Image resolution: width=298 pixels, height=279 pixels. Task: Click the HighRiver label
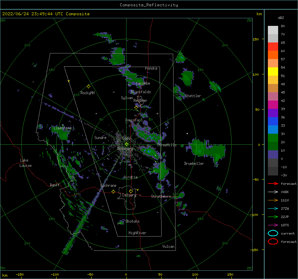(137, 233)
